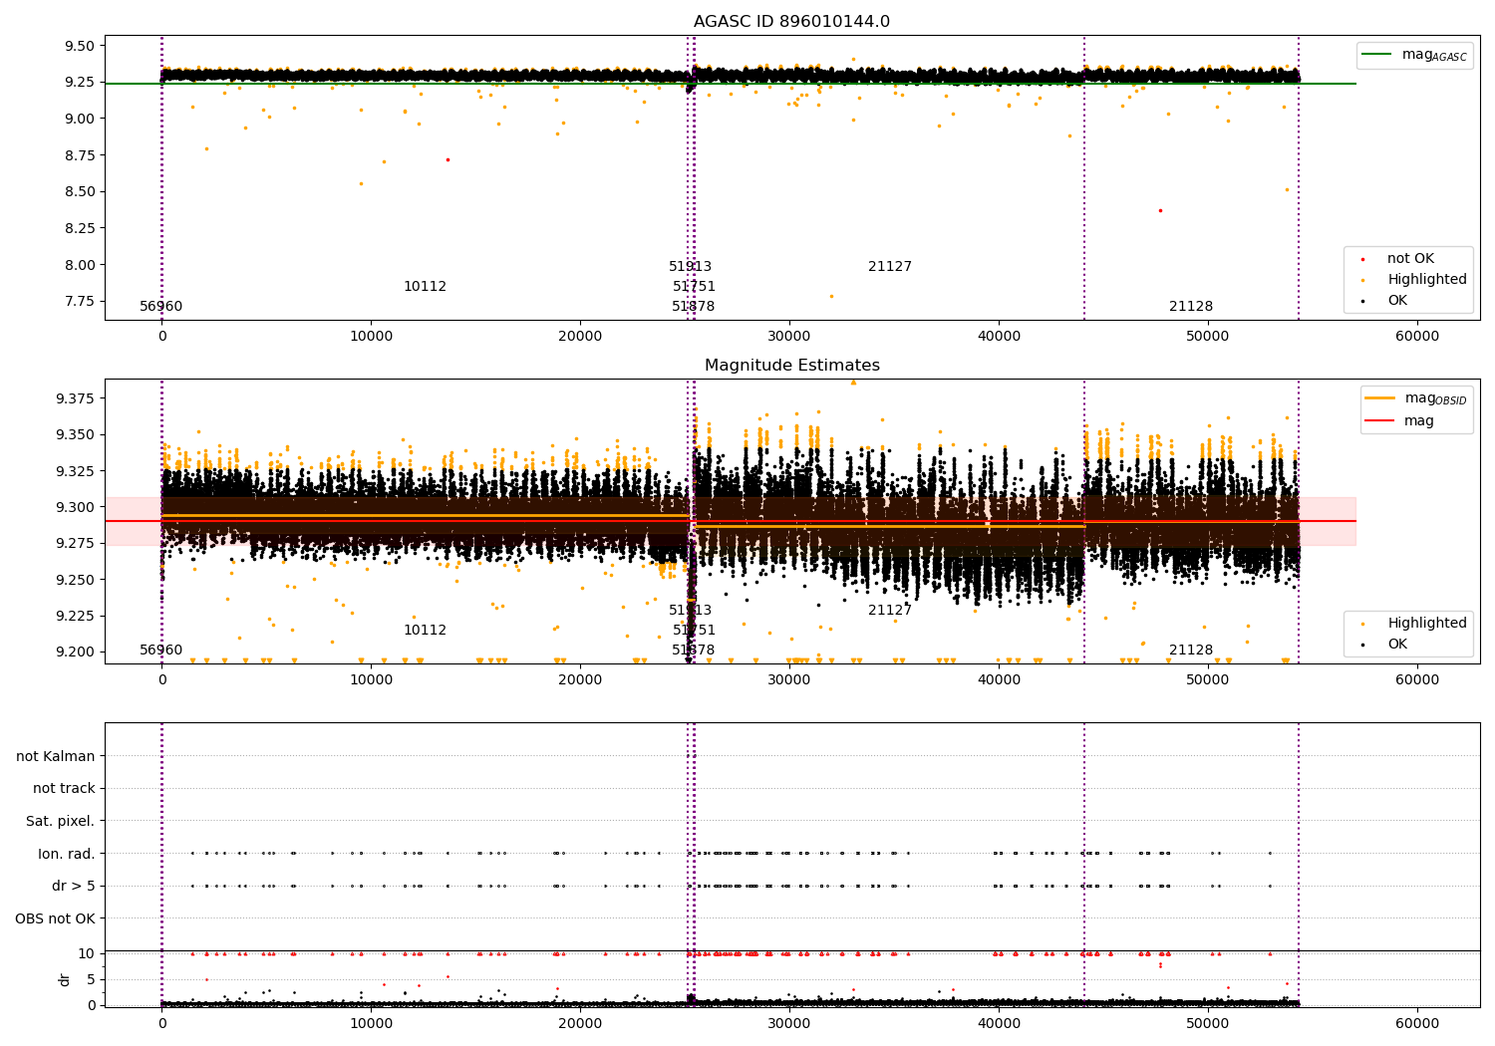
Task: Click red not-OK point near 8.72 in top plot
Action: tap(448, 159)
